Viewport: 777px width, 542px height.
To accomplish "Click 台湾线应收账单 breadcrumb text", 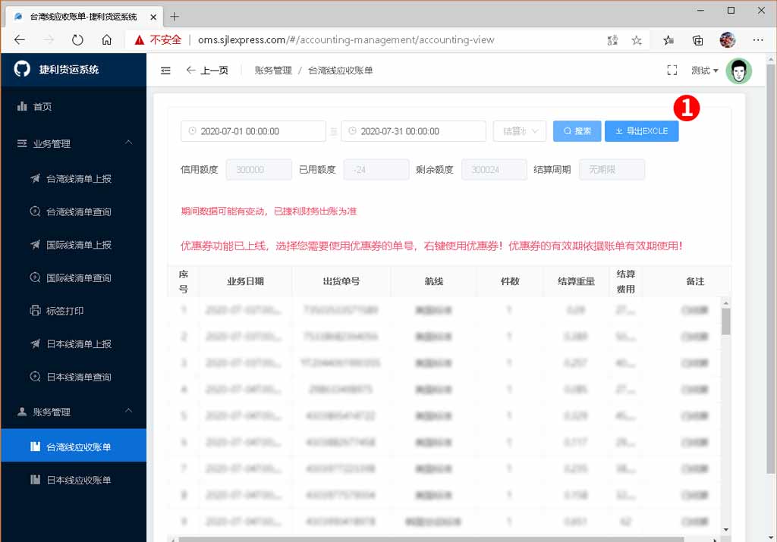I will coord(341,70).
